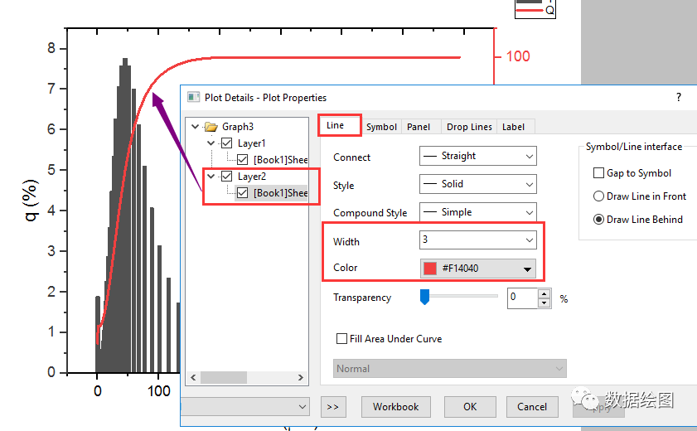Click the tallest gray histogram bar

pyautogui.click(x=125, y=215)
